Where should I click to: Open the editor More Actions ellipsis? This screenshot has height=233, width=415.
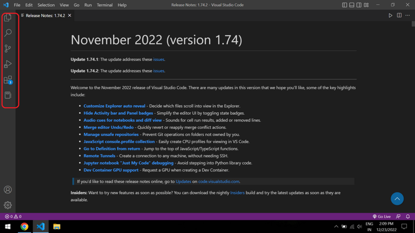click(407, 16)
